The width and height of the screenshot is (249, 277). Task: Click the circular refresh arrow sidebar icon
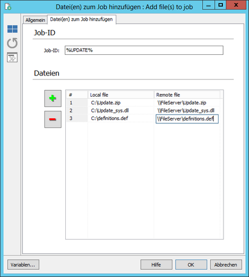click(13, 43)
